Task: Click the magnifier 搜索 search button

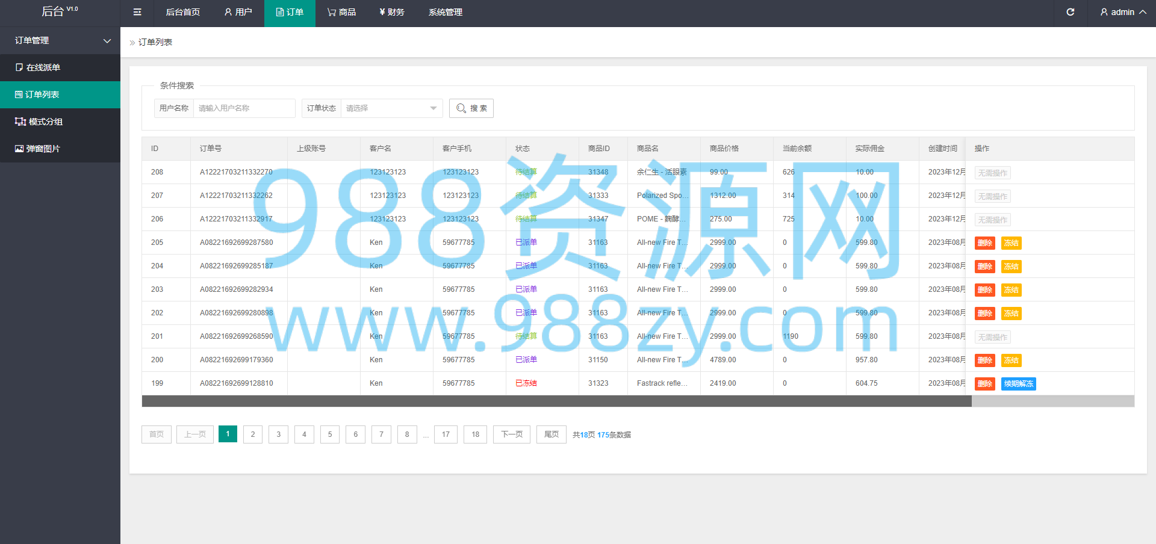Action: click(x=471, y=108)
